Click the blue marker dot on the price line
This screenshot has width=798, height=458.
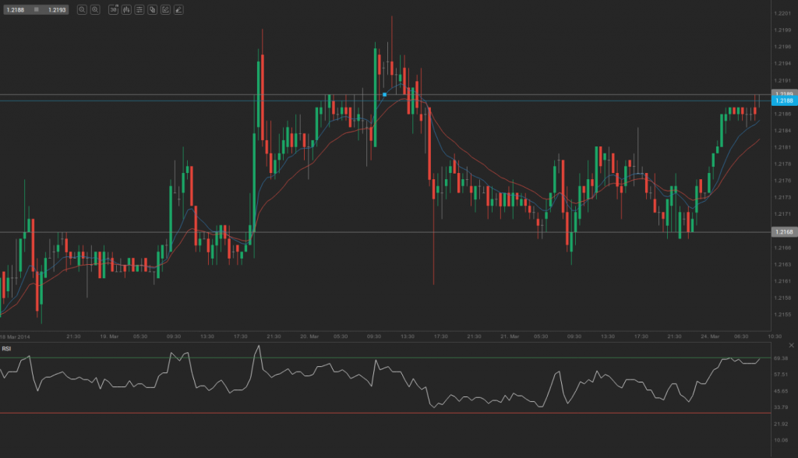tap(384, 93)
